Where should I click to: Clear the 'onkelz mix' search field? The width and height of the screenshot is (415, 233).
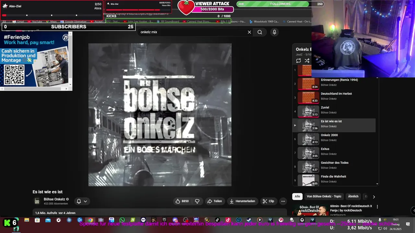[249, 32]
